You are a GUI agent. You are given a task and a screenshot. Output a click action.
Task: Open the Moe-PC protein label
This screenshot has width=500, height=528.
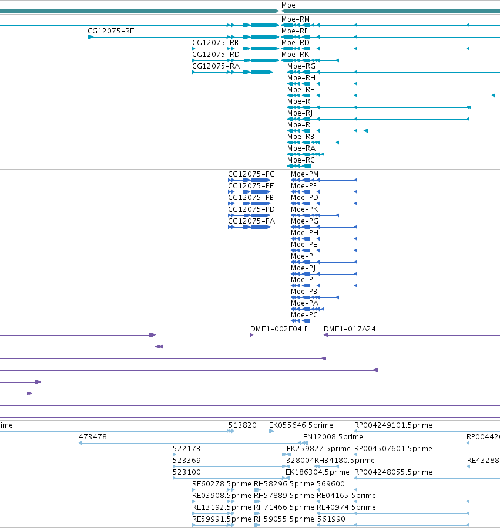coord(304,315)
